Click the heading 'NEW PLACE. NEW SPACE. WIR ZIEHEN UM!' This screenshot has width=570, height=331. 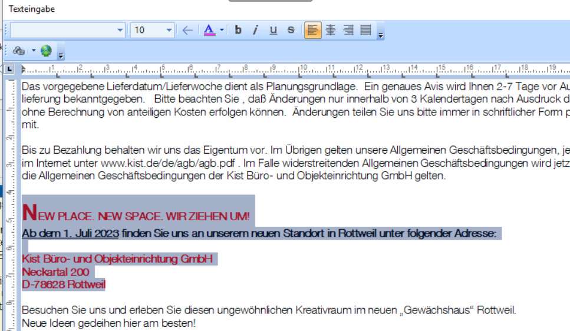136,213
